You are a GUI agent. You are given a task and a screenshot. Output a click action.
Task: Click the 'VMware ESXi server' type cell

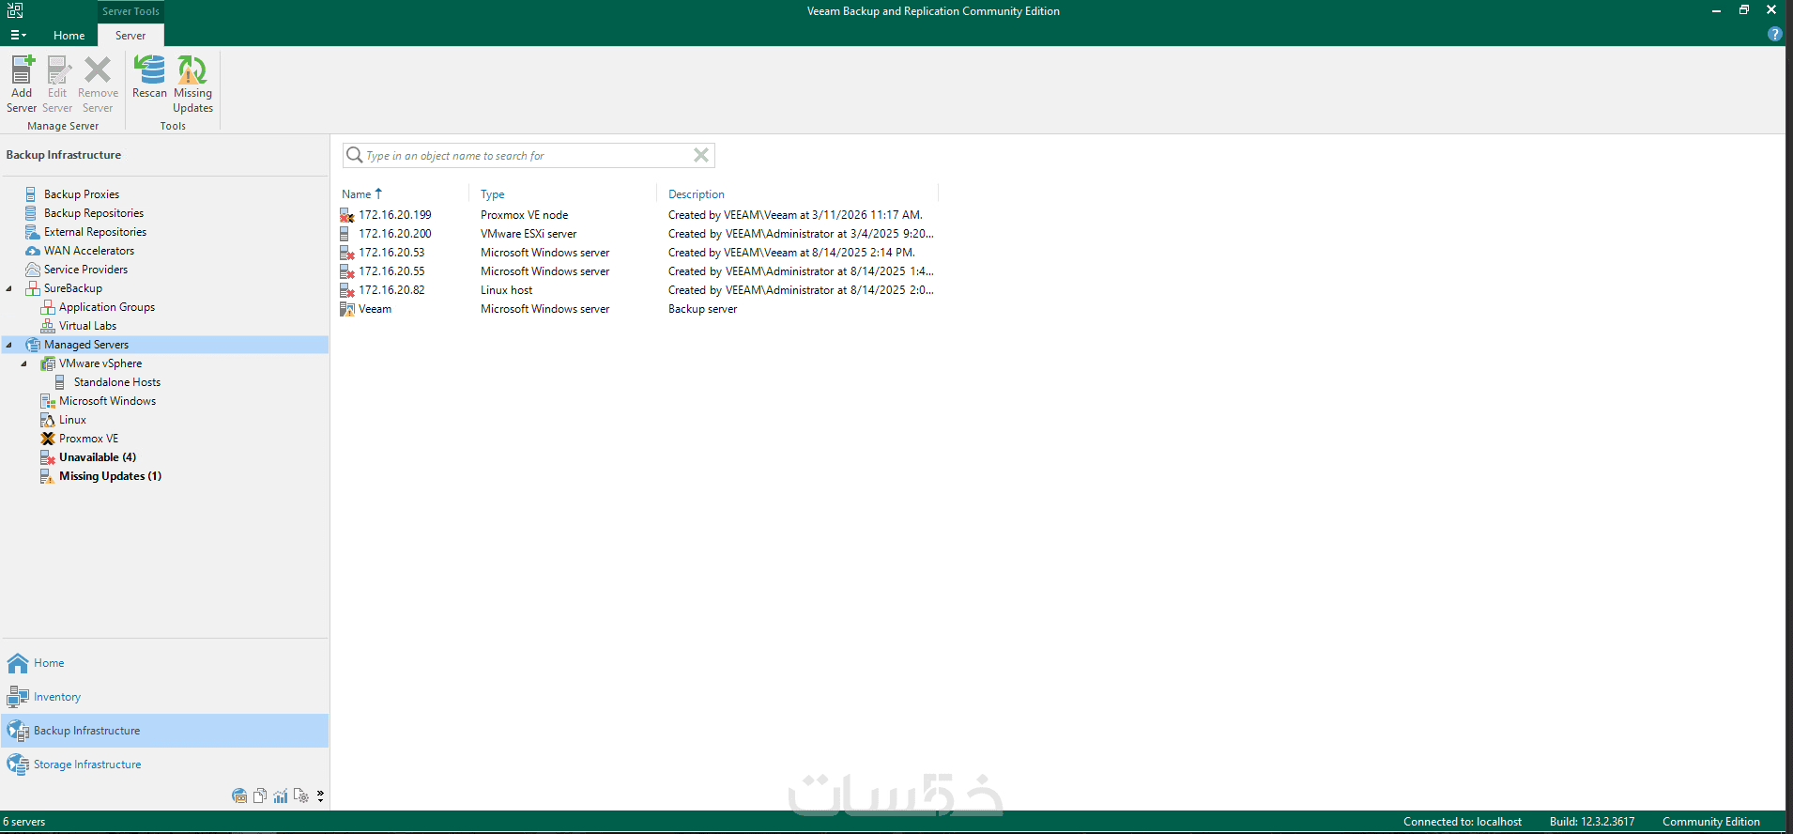pos(529,234)
